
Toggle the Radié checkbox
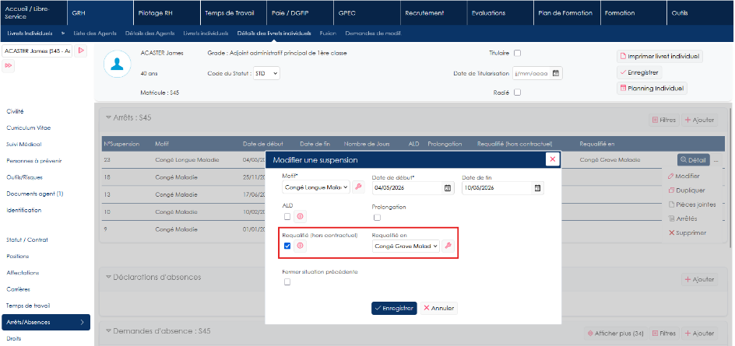518,93
